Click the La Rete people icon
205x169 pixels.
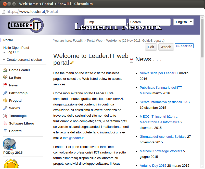point(5,78)
